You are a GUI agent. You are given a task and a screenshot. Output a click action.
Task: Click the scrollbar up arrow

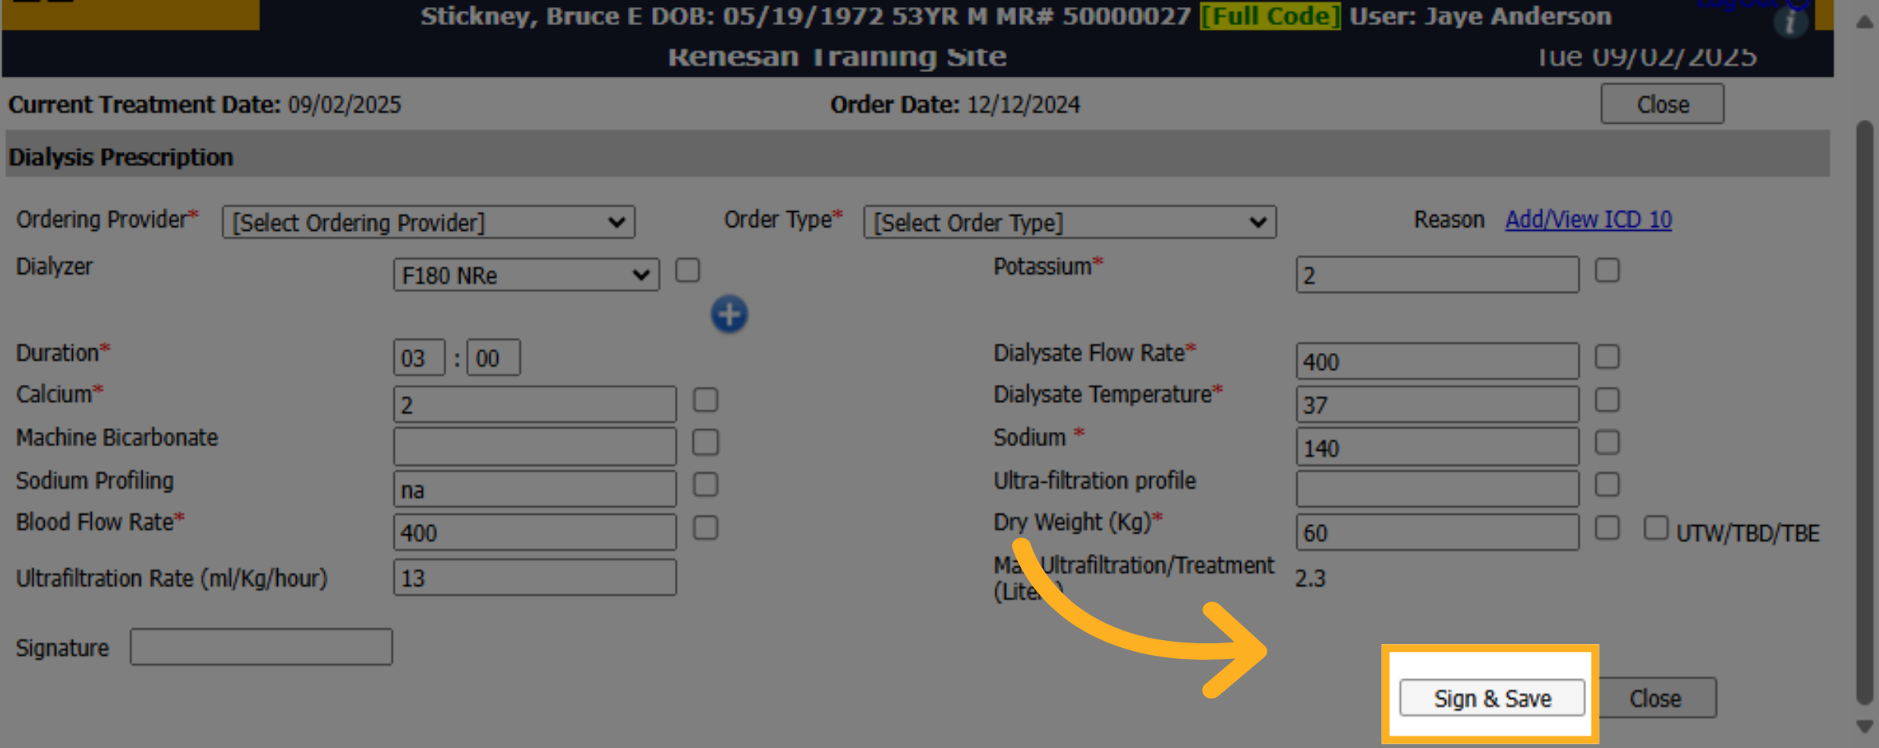tap(1865, 22)
